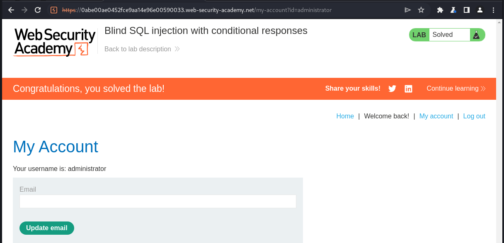Screen dimensions: 504x243
Task: Bookmark this page with the star icon
Action: pos(421,10)
